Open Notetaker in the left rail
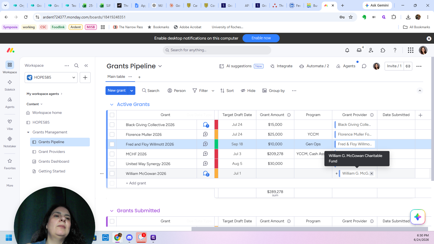434x244 pixels. pyautogui.click(x=10, y=142)
